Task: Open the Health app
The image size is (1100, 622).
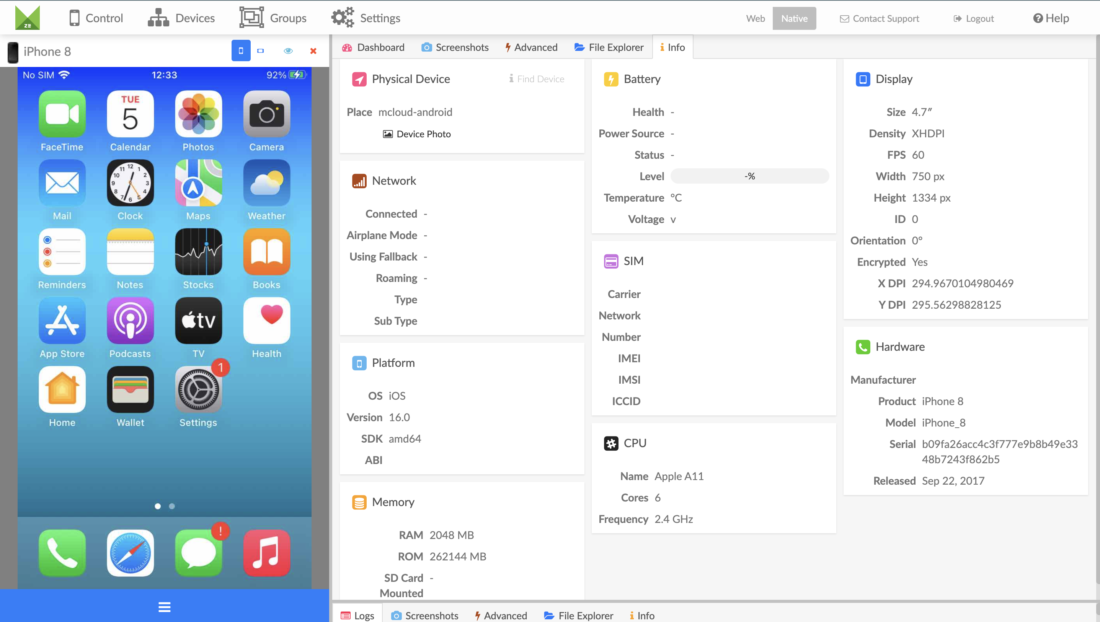Action: (x=267, y=321)
